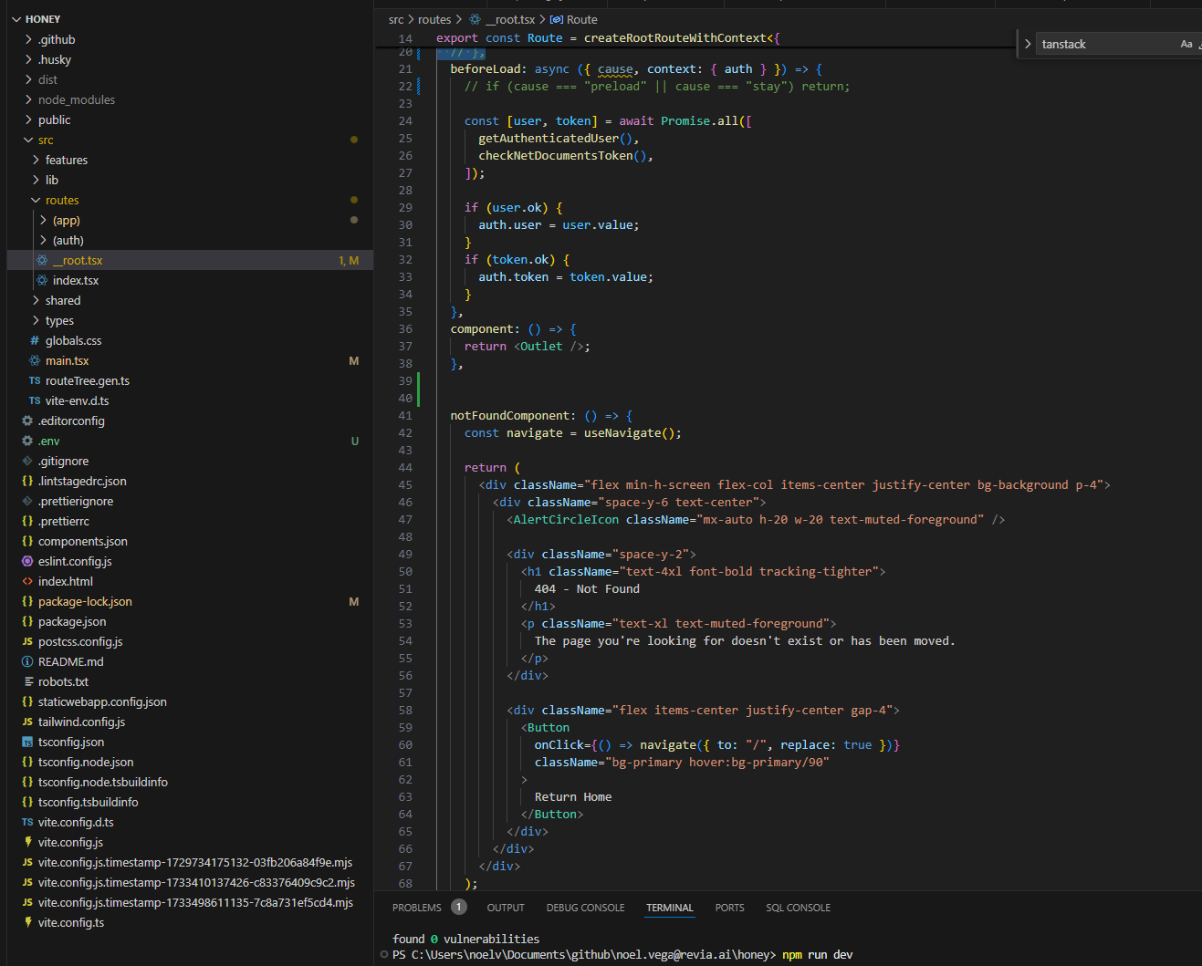This screenshot has width=1202, height=966.
Task: Open vite.config.js.timestamp-1733498611135 file
Action: 190,902
